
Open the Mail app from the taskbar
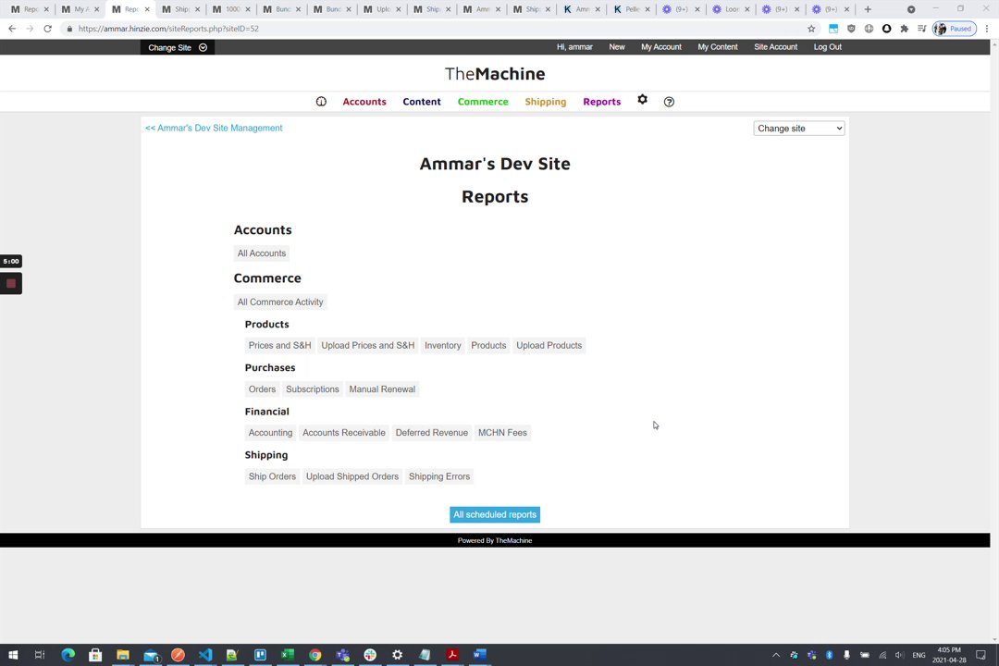pos(151,655)
